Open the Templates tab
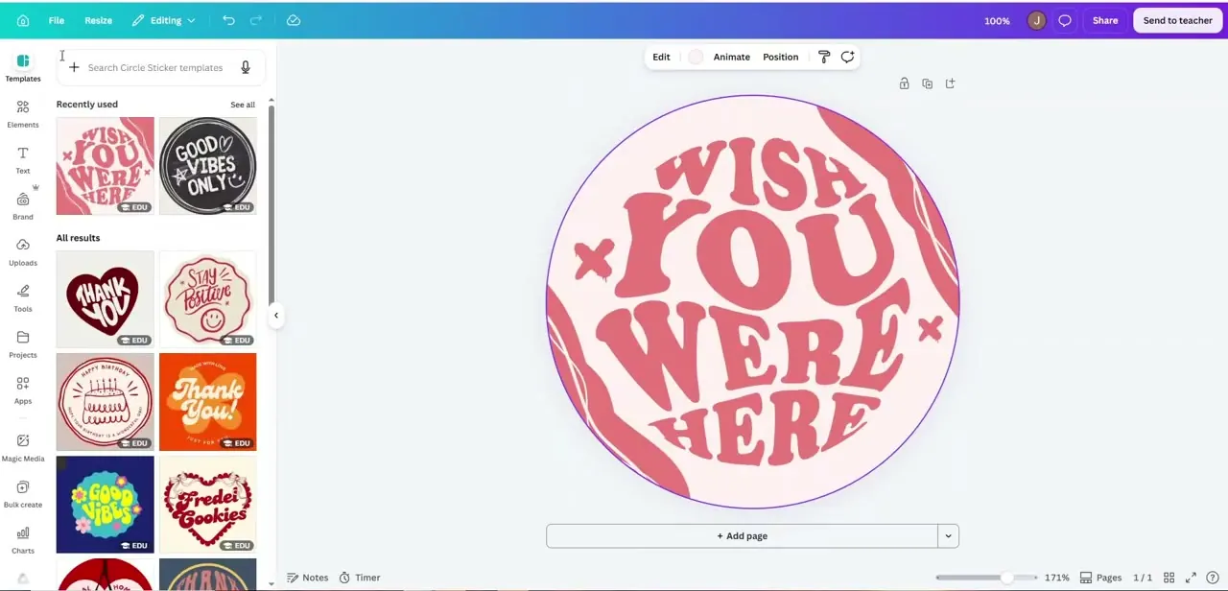1228x591 pixels. click(23, 67)
